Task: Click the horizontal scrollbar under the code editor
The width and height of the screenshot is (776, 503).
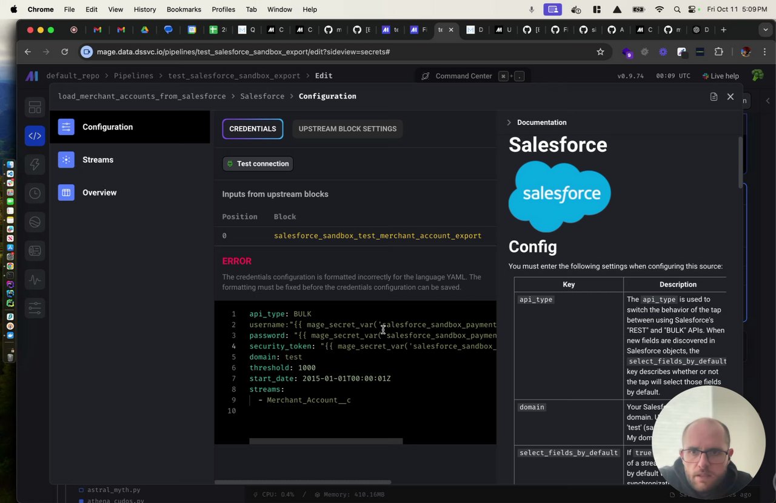Action: [x=326, y=441]
